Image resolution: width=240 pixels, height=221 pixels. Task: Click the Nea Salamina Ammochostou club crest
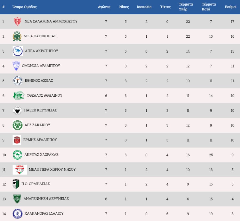tap(17, 21)
